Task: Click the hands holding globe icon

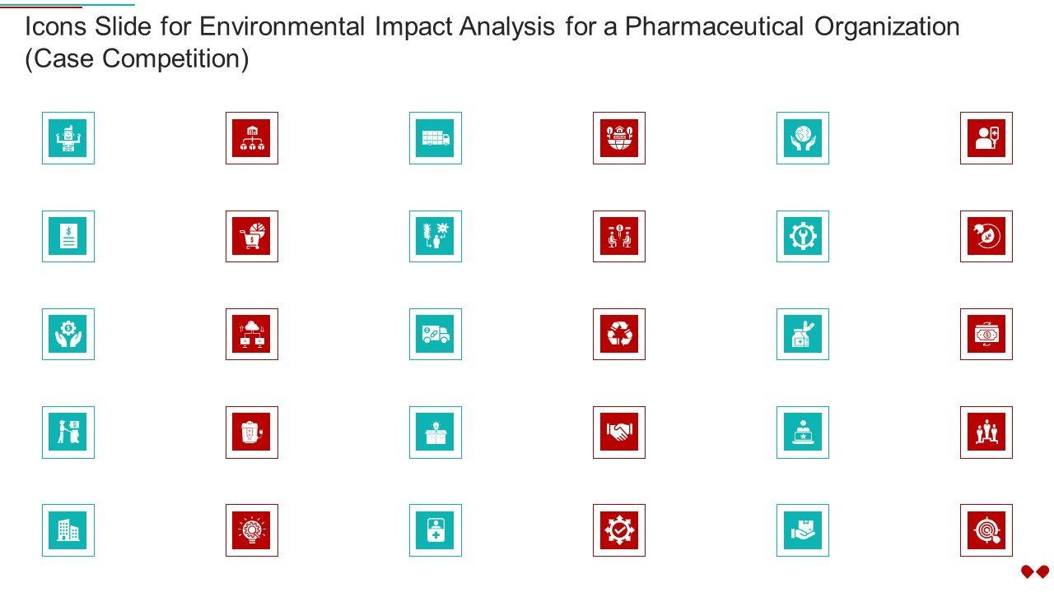Action: point(803,138)
